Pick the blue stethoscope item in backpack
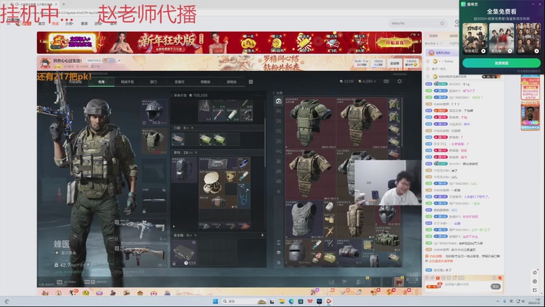The height and width of the screenshot is (307, 545). tap(244, 196)
